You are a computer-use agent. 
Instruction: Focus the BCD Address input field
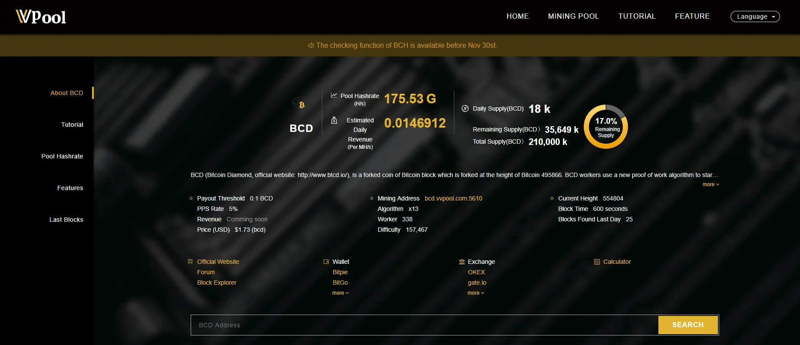(x=424, y=325)
